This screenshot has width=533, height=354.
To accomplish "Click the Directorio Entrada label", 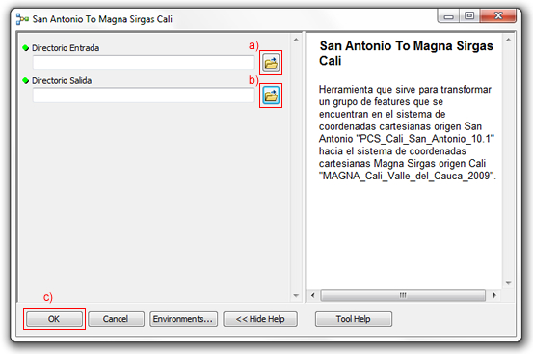I will [x=66, y=48].
